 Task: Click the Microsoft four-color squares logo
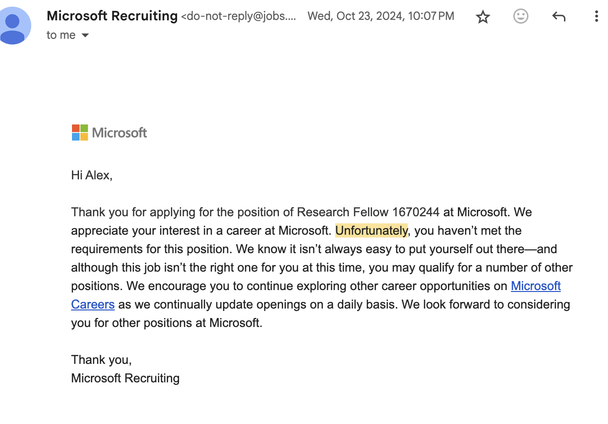pyautogui.click(x=80, y=132)
